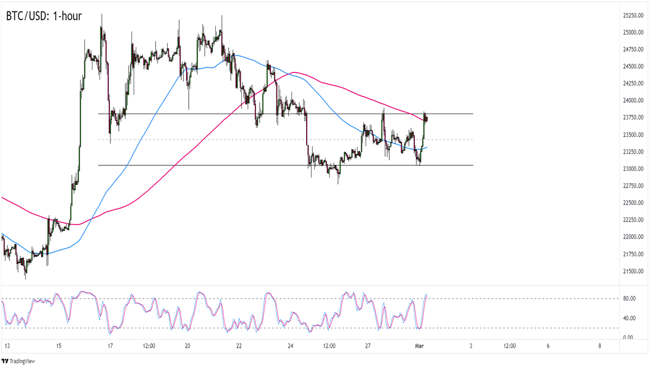Click the stochastic 80.00 level label
The height and width of the screenshot is (365, 649).
(x=627, y=298)
